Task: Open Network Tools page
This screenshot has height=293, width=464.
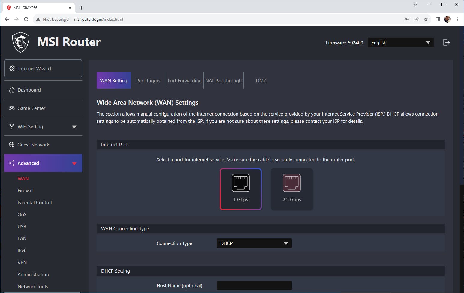Action: (x=33, y=286)
